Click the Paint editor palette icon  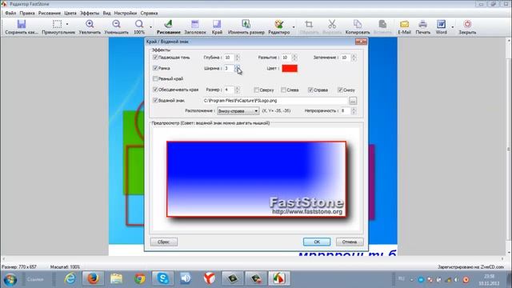click(279, 24)
